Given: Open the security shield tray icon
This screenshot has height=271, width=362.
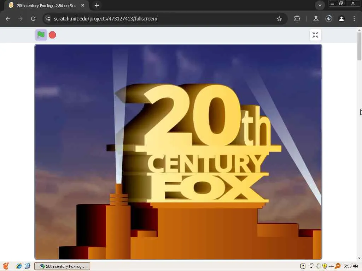Looking at the screenshot, I should pyautogui.click(x=325, y=266).
